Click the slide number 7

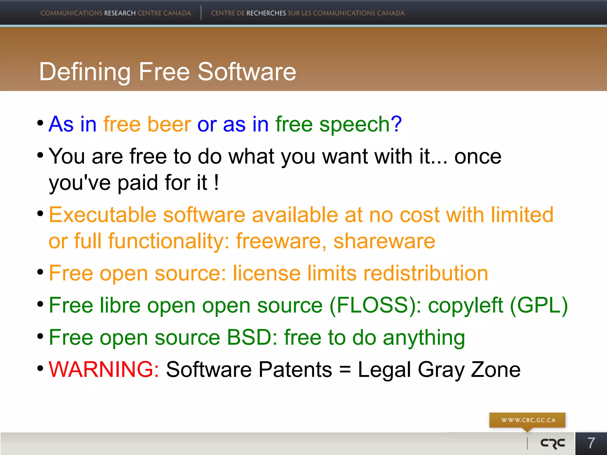[x=591, y=443]
